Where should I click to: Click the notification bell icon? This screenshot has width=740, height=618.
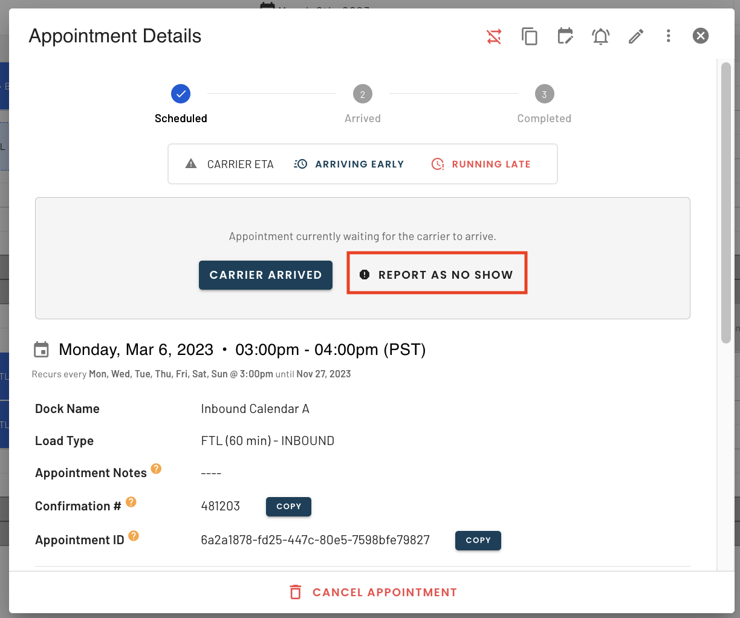click(x=600, y=36)
